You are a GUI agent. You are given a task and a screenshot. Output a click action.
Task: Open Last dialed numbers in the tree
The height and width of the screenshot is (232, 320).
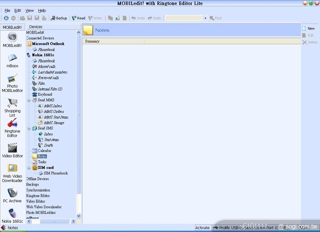point(52,72)
